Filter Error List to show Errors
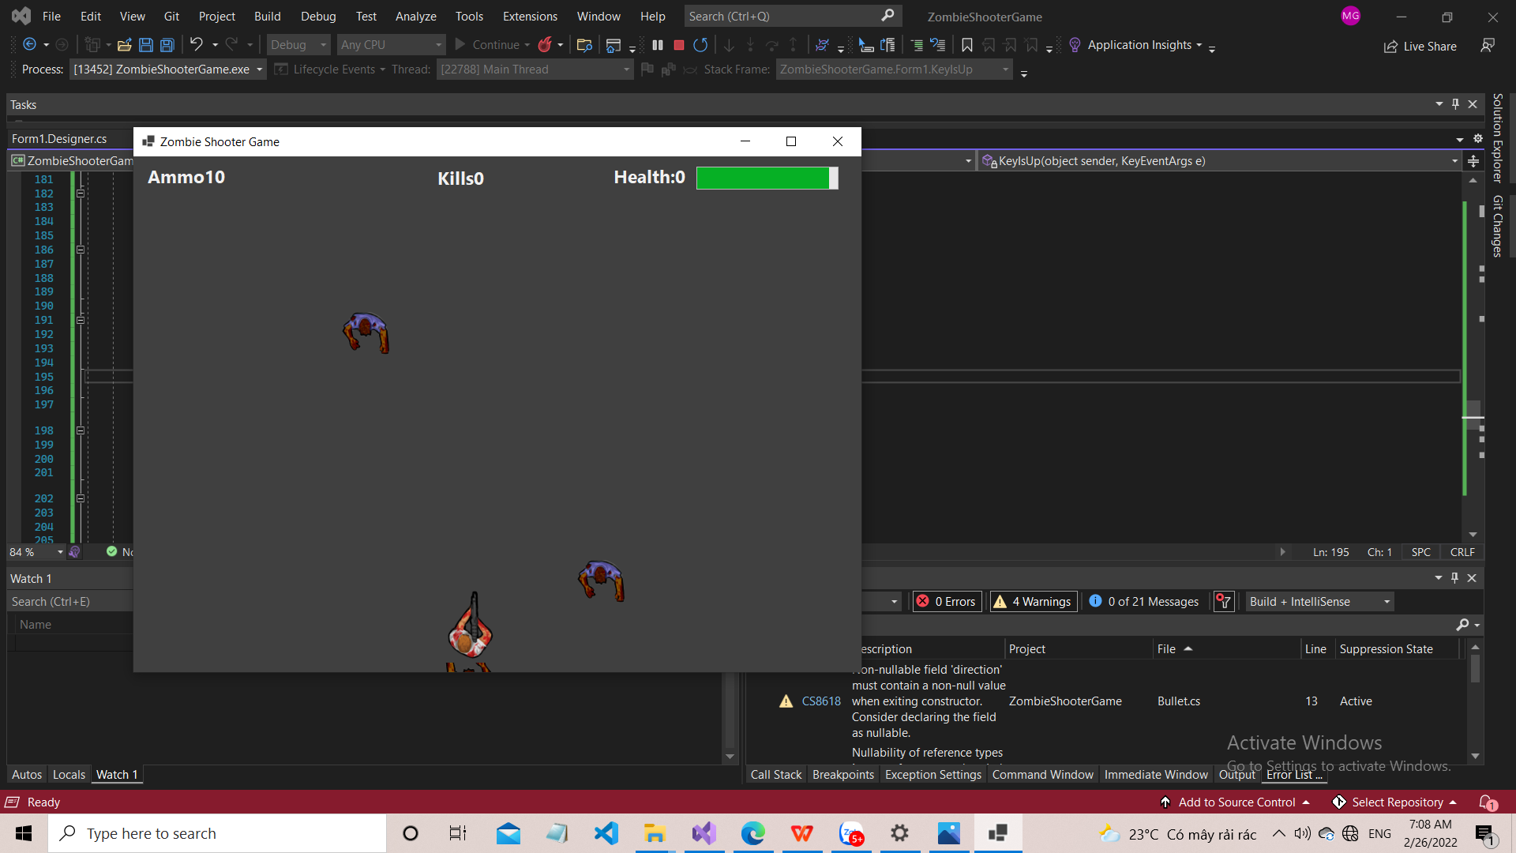This screenshot has width=1516, height=853. pos(946,601)
